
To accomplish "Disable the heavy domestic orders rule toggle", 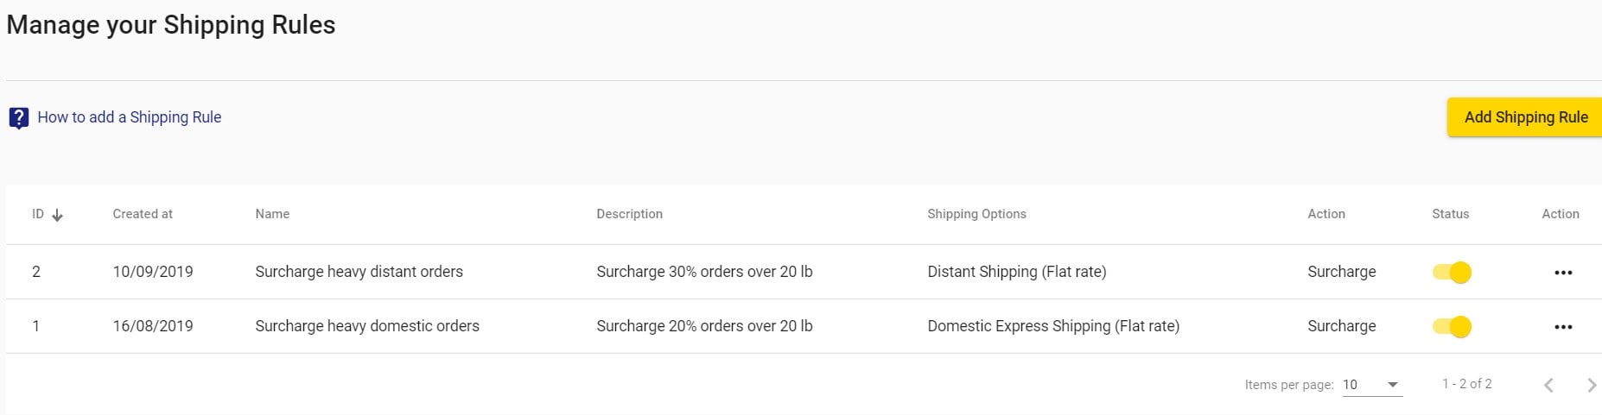I will coord(1452,327).
